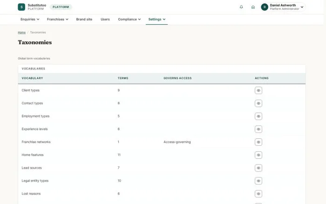Click Daniel Ashworth's avatar circle
The width and height of the screenshot is (326, 204).
[265, 7]
